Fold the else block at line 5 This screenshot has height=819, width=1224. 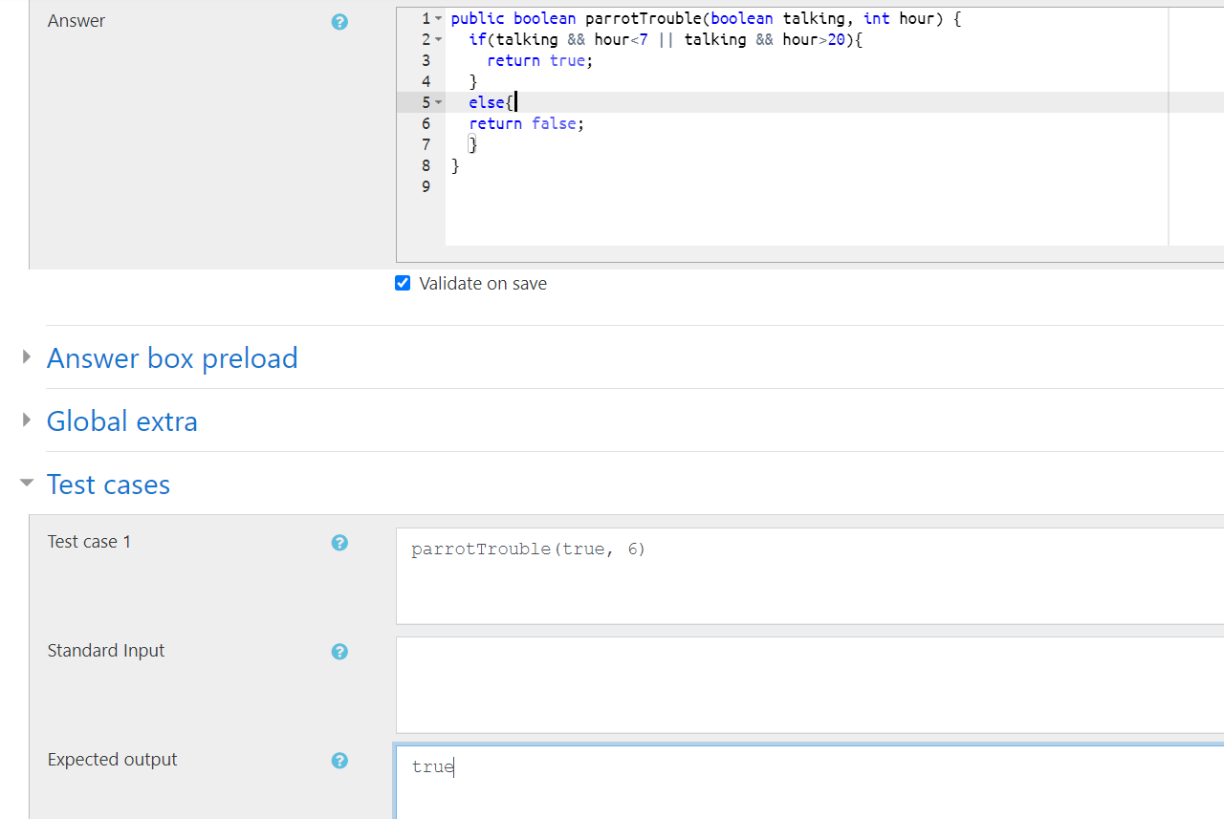pyautogui.click(x=438, y=102)
